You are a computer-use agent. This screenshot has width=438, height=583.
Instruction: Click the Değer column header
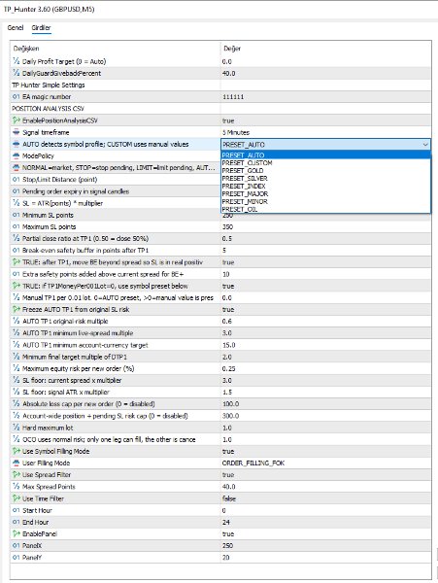232,49
